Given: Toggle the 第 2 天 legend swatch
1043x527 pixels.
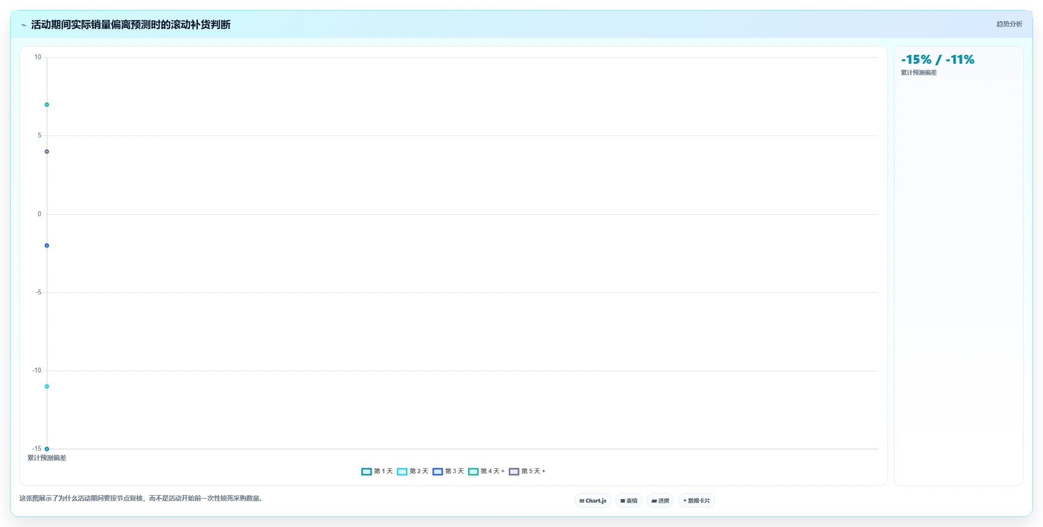Looking at the screenshot, I should click(402, 471).
